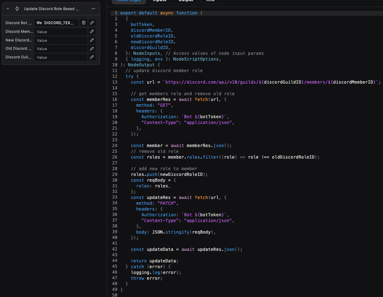Click the node icon beside Update Discord Role
This screenshot has height=297, width=383.
pos(17,9)
